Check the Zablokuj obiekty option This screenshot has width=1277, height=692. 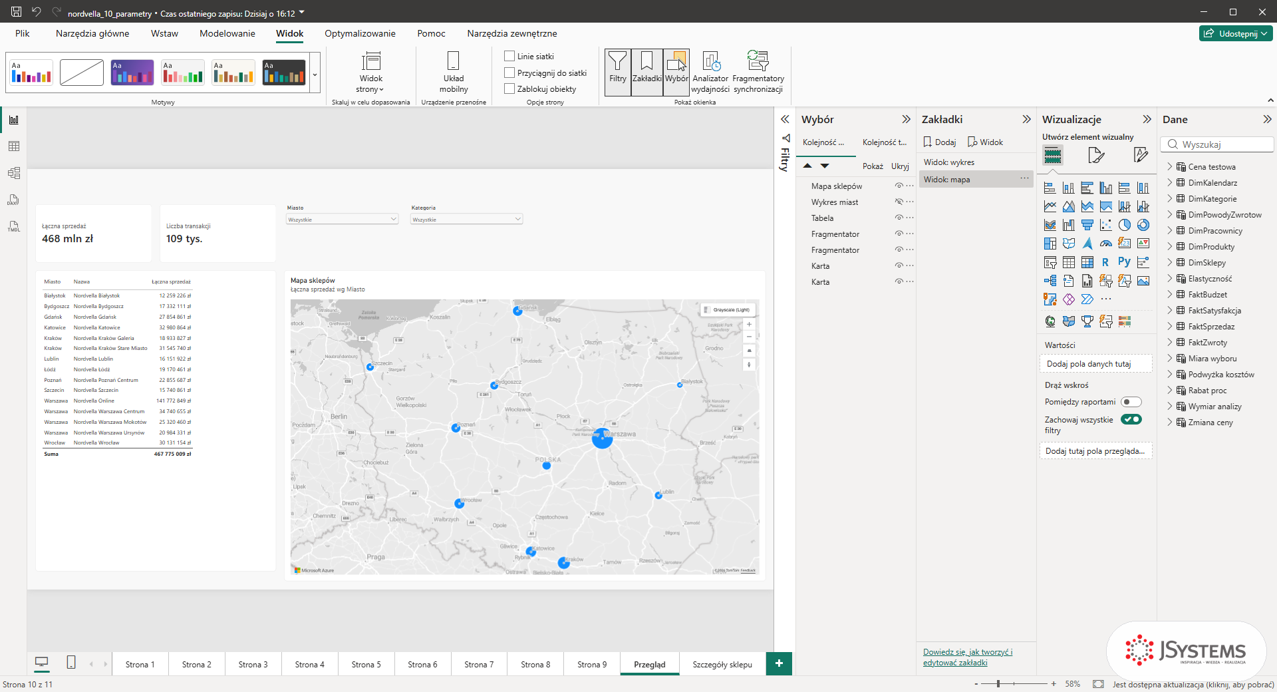point(509,89)
